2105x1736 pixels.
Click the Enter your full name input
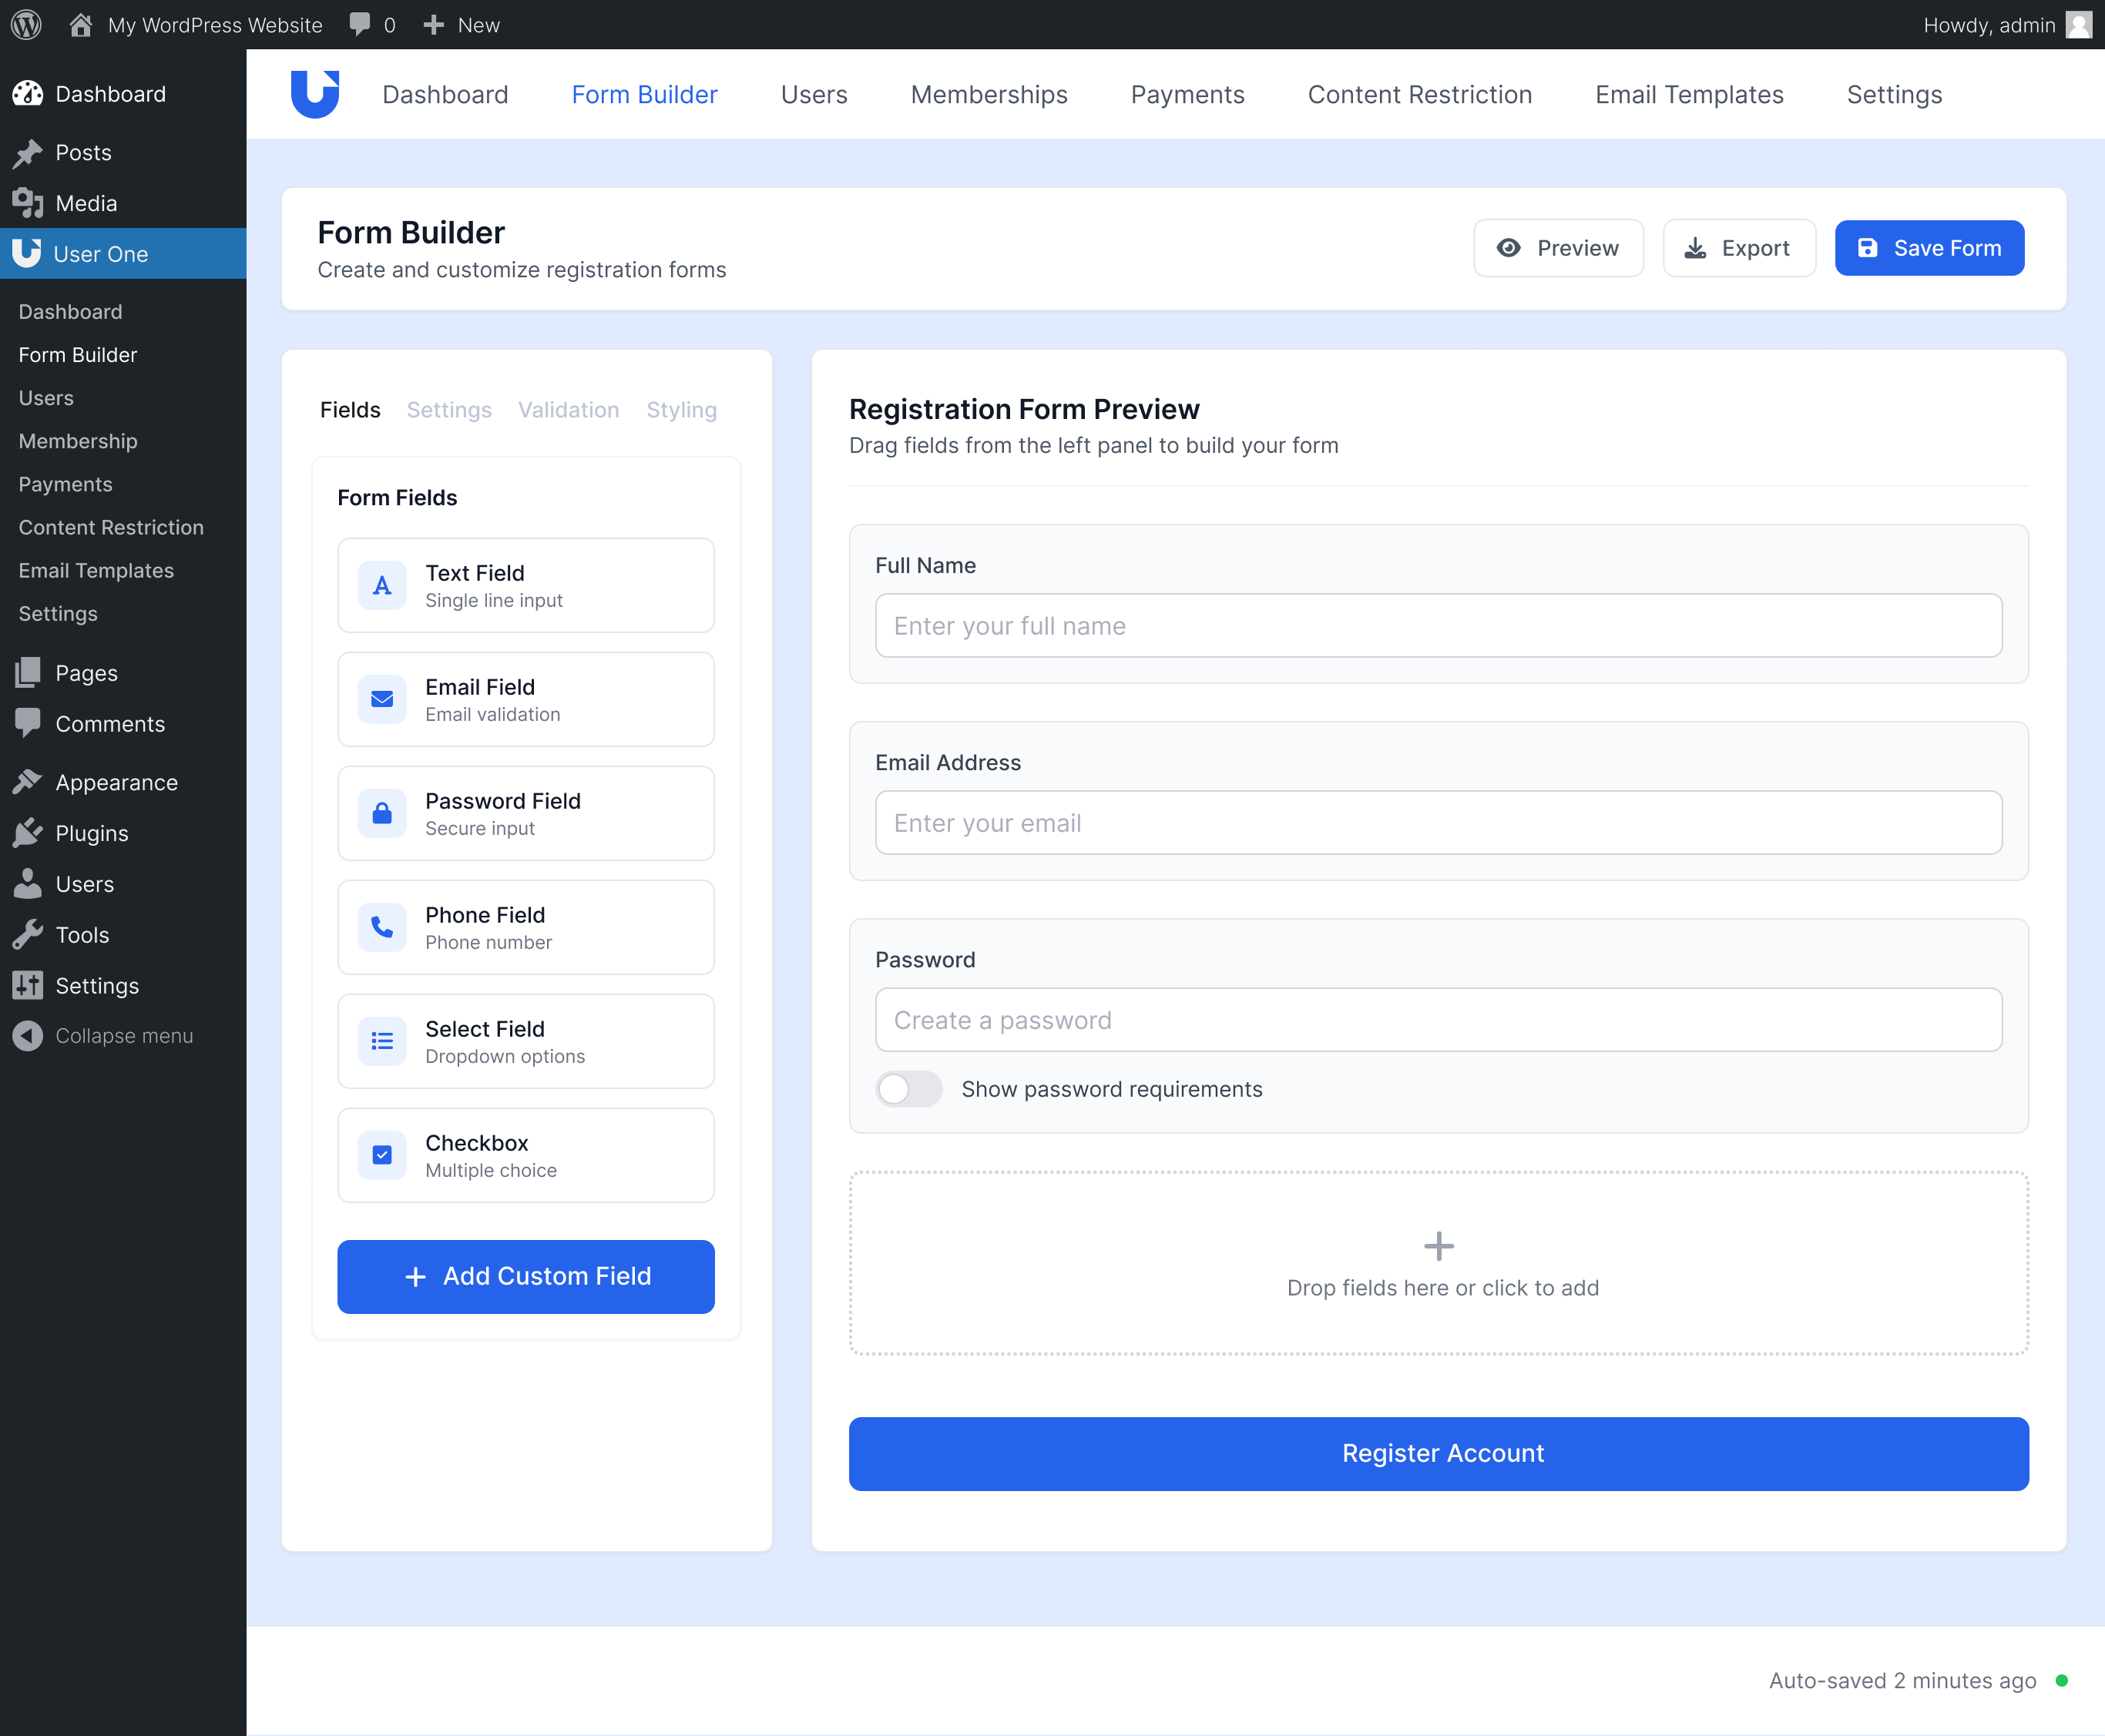(1438, 625)
